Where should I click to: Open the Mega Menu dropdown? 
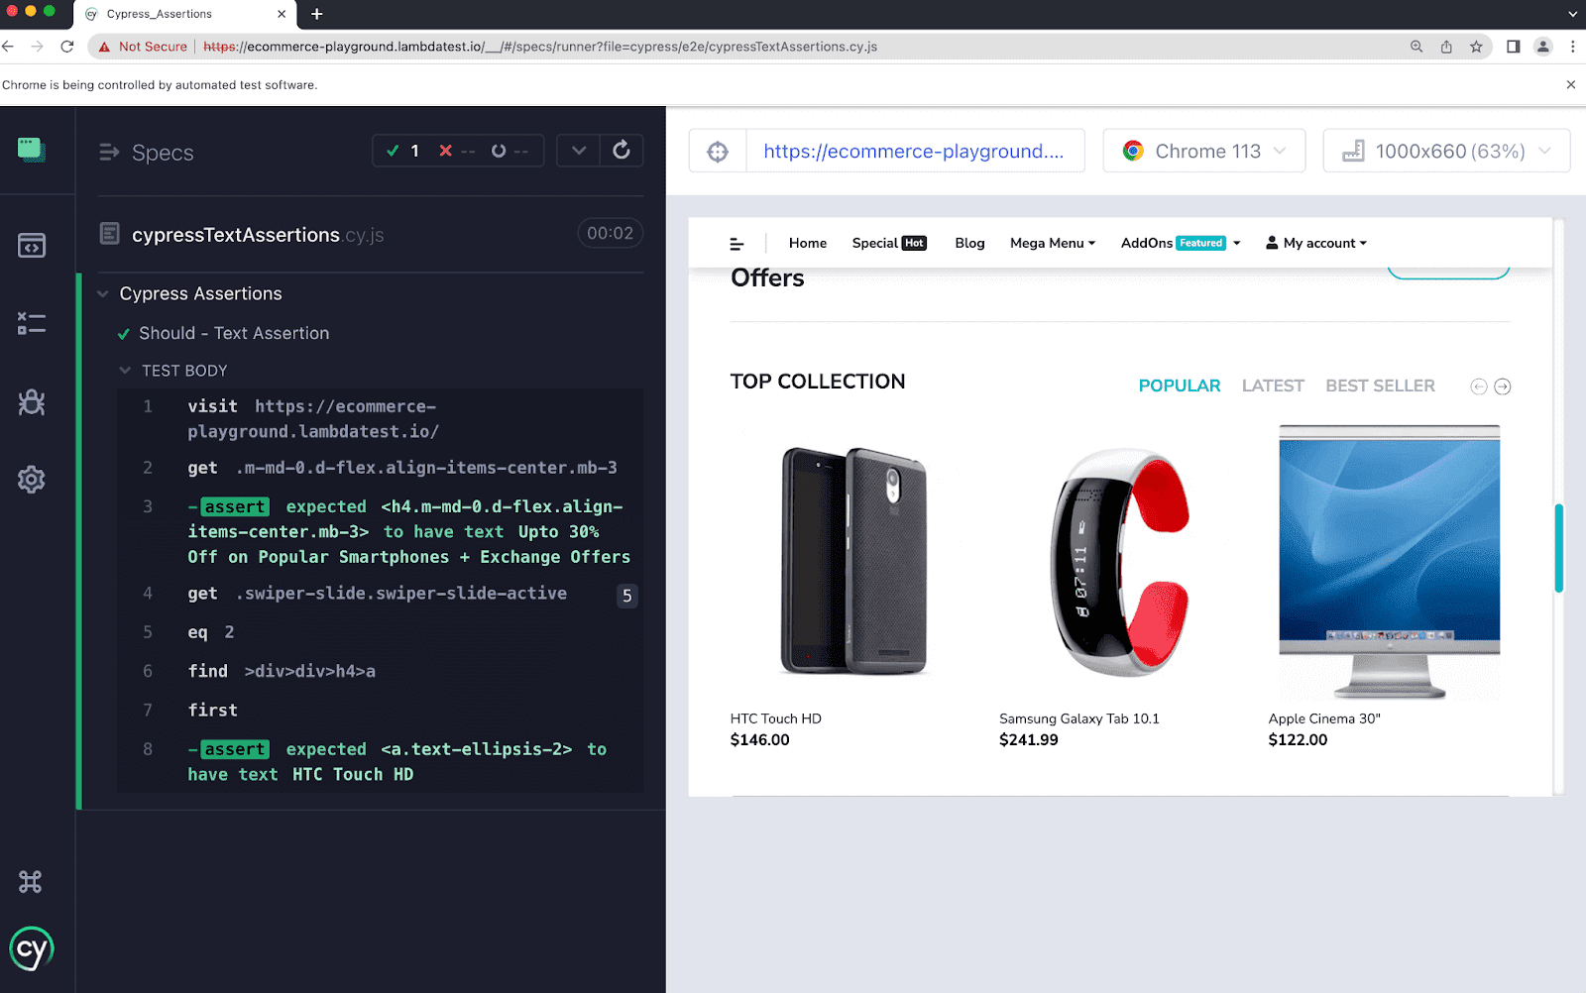[x=1053, y=243]
